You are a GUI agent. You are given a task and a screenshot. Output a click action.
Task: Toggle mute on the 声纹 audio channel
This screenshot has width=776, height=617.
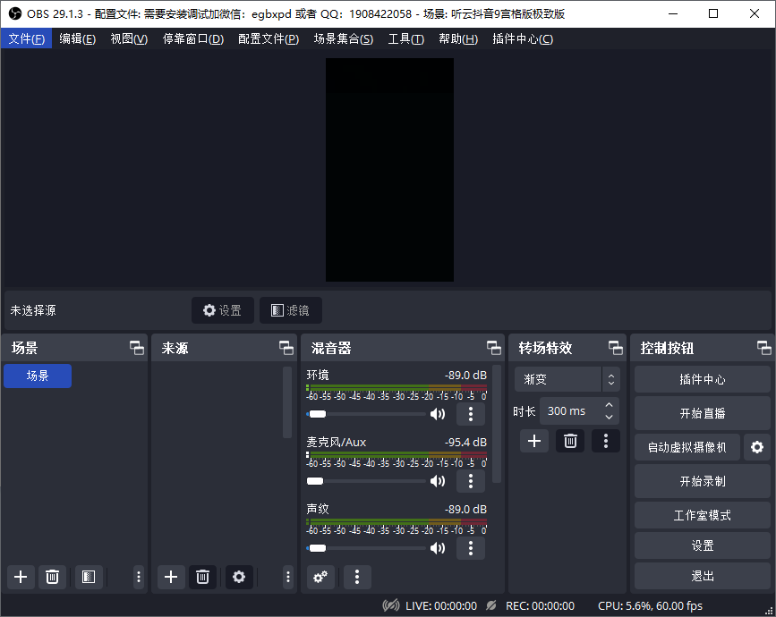438,548
